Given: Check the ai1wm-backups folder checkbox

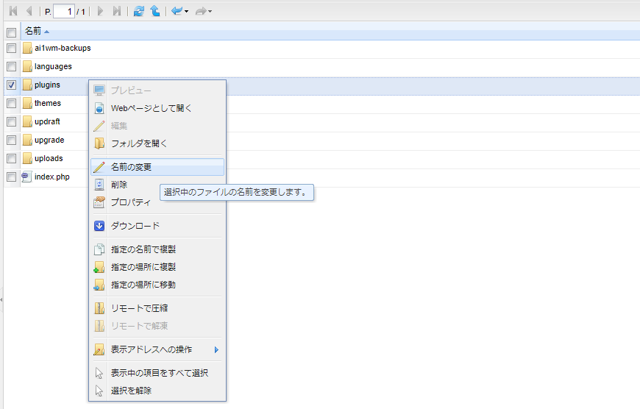Looking at the screenshot, I should pyautogui.click(x=12, y=48).
